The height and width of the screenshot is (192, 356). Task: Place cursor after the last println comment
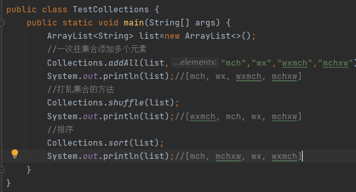(302, 156)
